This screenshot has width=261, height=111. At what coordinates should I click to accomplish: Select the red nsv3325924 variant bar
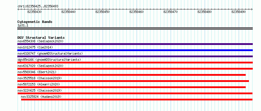[137, 100]
